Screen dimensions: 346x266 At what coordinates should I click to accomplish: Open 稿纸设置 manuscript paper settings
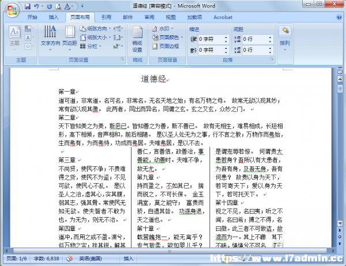tap(137, 39)
